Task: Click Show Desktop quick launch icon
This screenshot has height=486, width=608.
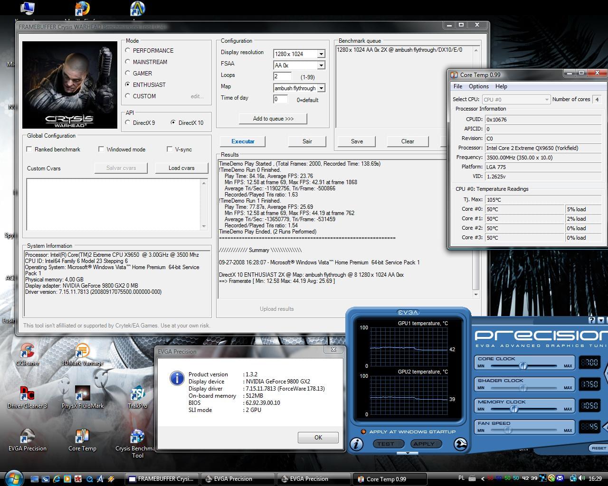Action: (x=35, y=479)
